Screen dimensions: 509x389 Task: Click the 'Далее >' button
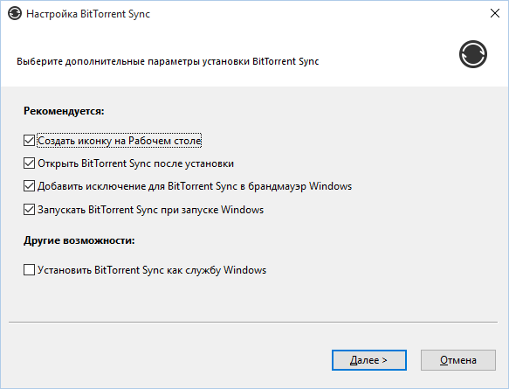coord(369,360)
